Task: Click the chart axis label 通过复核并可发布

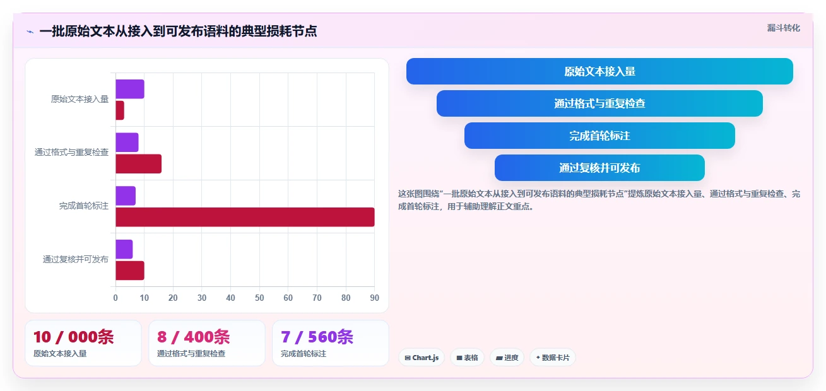Action: click(x=76, y=259)
